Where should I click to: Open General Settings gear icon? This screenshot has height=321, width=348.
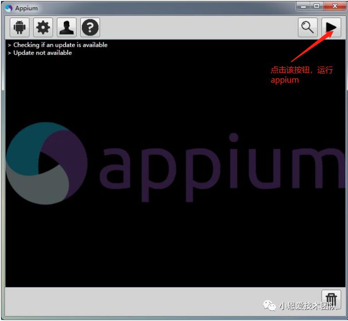(x=43, y=27)
